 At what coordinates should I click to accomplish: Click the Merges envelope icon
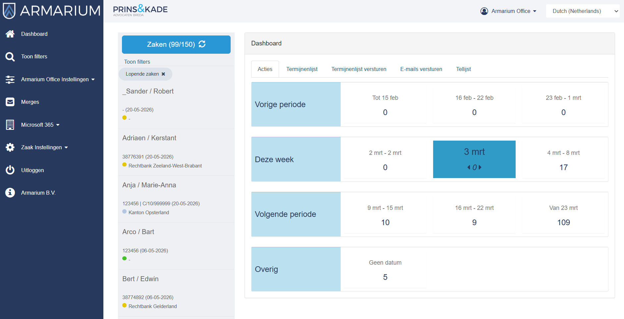click(10, 102)
